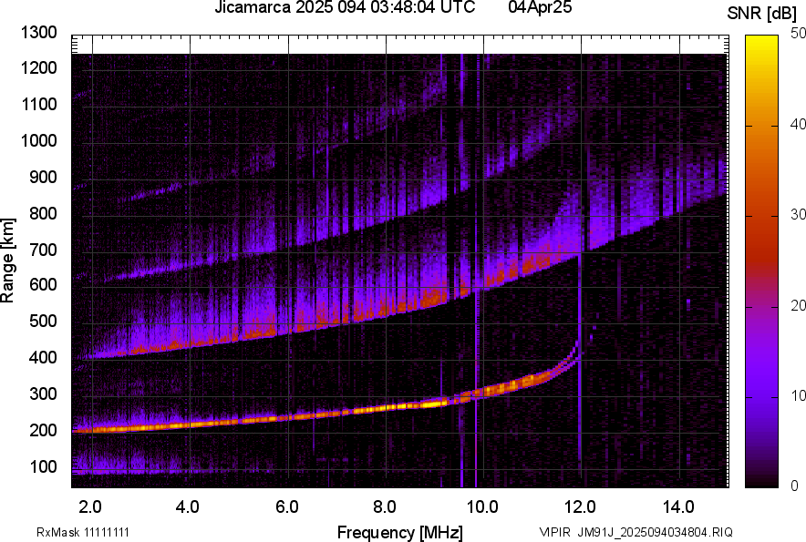Click the Range [km] axis label

click(x=7, y=261)
